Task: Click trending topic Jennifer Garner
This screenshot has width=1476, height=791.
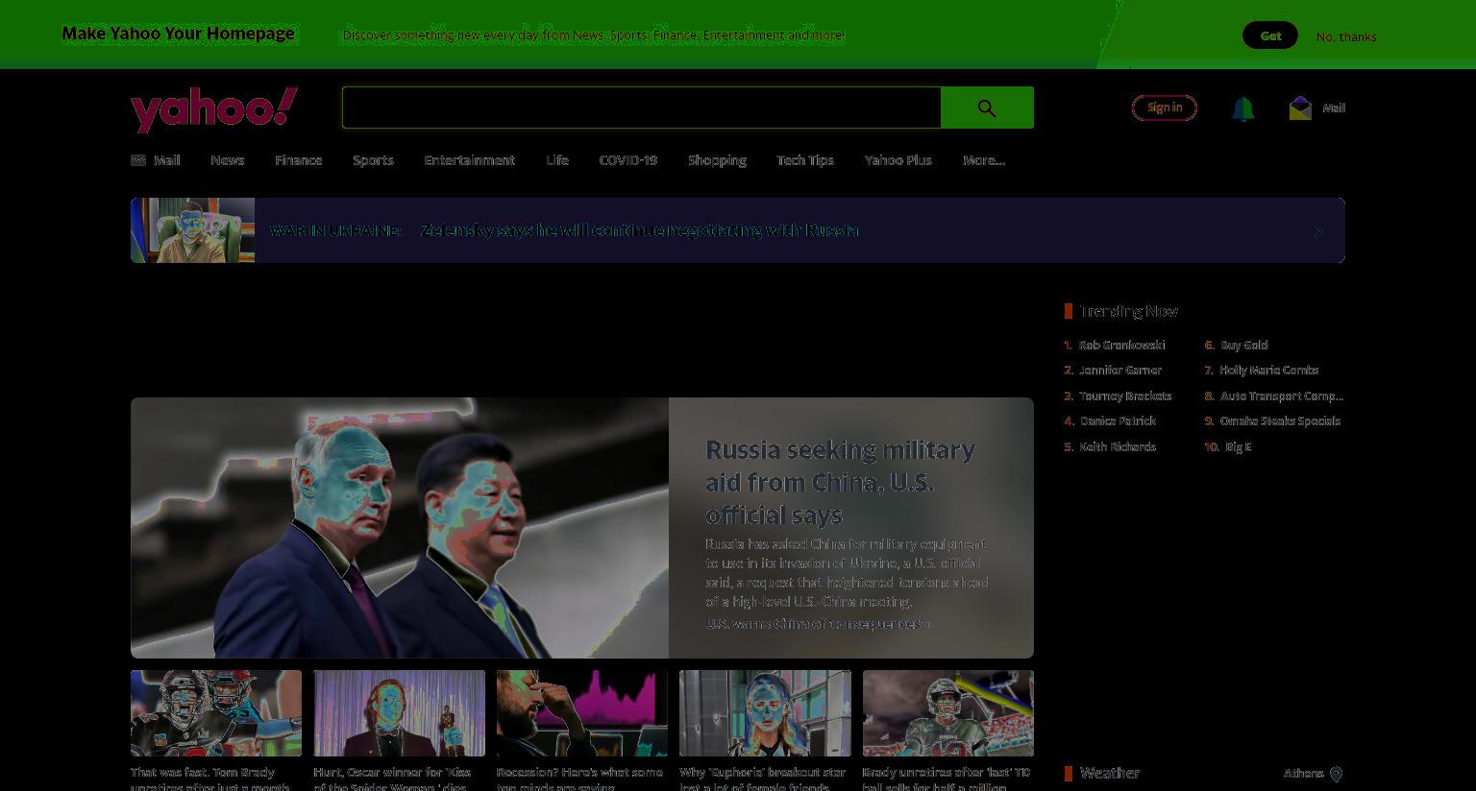Action: tap(1119, 370)
